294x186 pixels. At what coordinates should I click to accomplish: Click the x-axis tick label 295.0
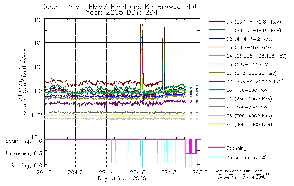coord(200,172)
